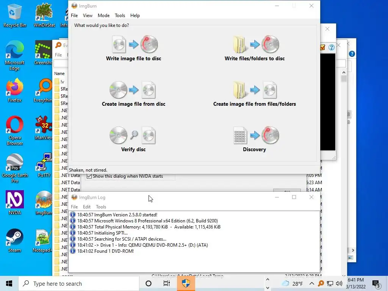This screenshot has width=388, height=291.
Task: Choose Write files/folders to disc
Action: pos(255,48)
